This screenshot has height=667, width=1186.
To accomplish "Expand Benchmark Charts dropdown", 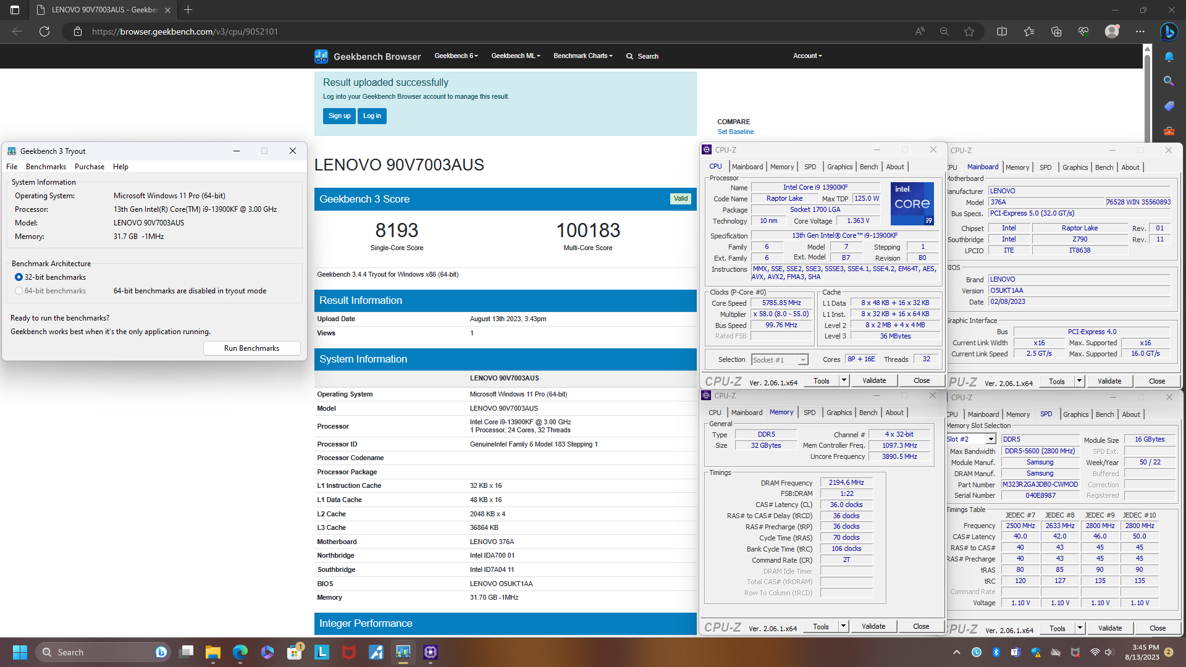I will pyautogui.click(x=583, y=56).
